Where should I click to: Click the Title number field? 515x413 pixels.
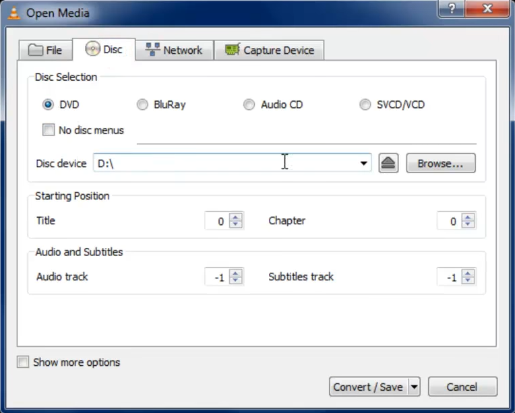[x=217, y=220]
